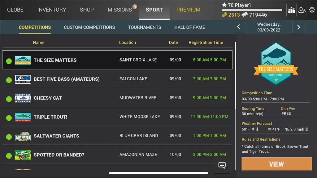Screen dimensions: 317x178
Task: Sort list by Registration Time header
Action: tap(206, 42)
